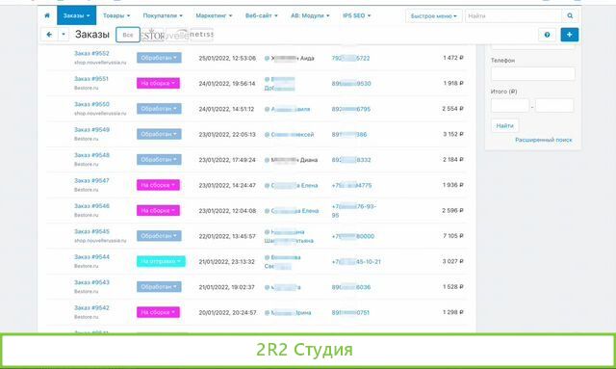The image size is (616, 369).
Task: Change status of order #9543
Action: pyautogui.click(x=159, y=287)
